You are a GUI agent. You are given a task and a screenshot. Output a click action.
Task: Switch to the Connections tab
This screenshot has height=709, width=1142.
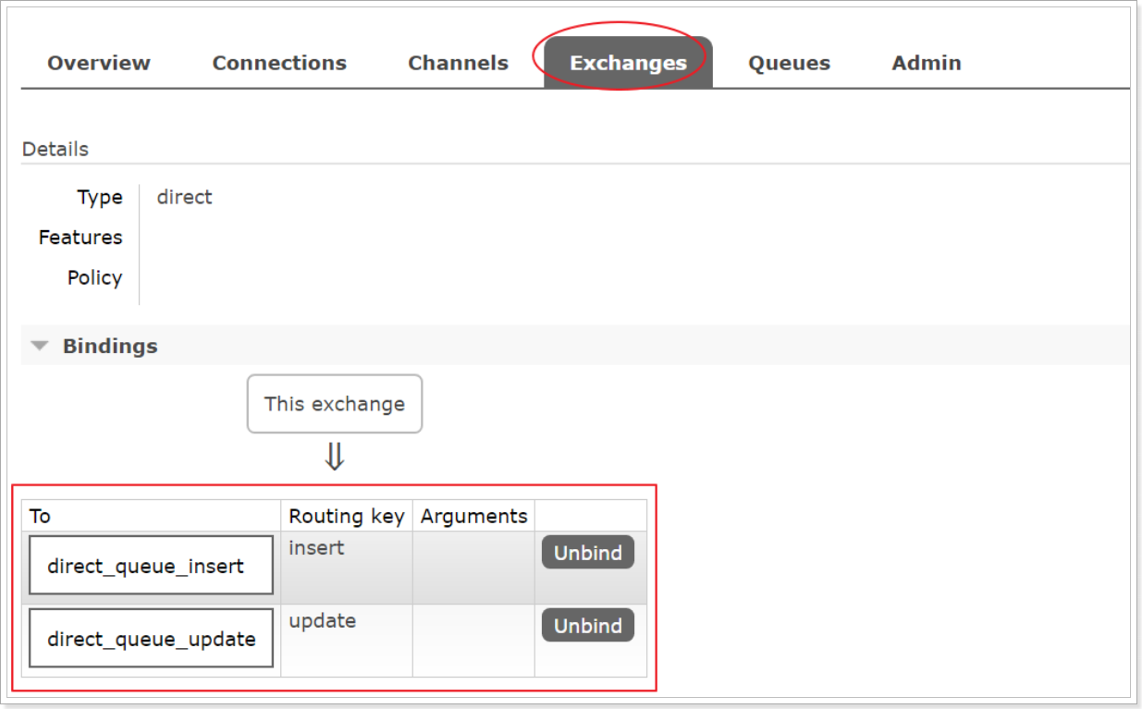279,63
